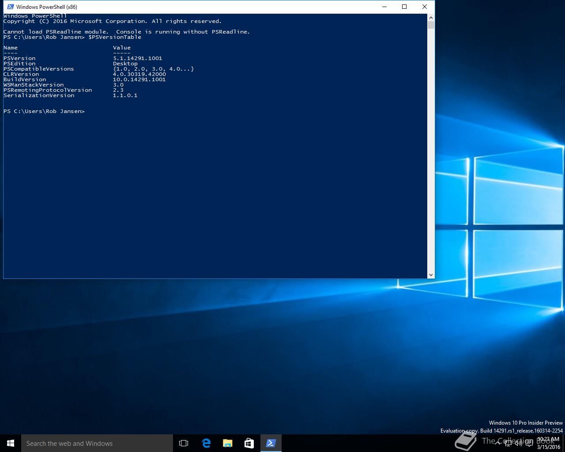Viewport: 565px width, 452px height.
Task: Close the PowerShell window
Action: [x=425, y=7]
